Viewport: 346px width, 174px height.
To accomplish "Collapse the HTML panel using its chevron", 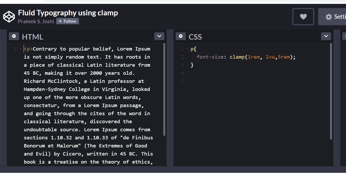I will tap(159, 36).
